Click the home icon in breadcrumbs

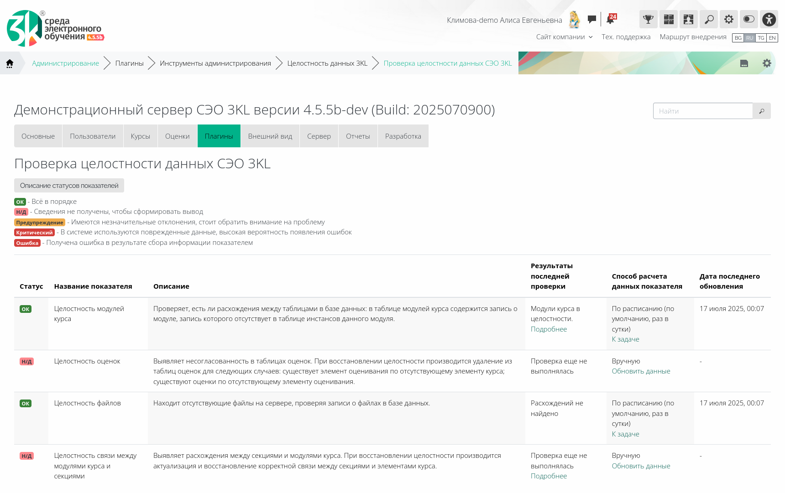point(10,63)
